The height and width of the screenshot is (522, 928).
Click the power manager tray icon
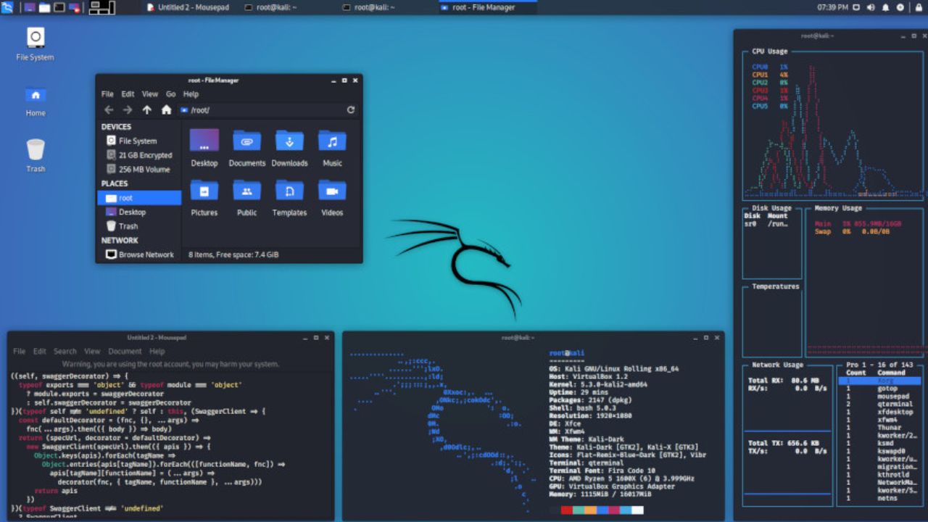[x=900, y=7]
